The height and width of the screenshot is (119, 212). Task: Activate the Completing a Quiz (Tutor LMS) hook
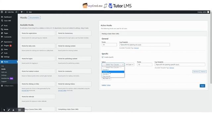click(x=74, y=109)
